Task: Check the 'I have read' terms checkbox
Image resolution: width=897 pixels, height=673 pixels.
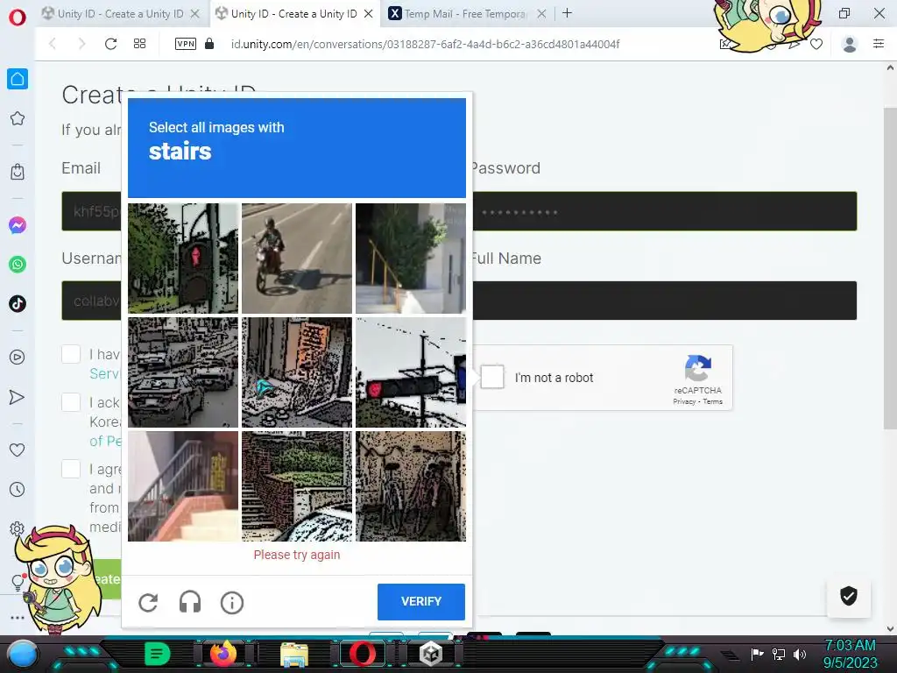Action: pos(71,354)
